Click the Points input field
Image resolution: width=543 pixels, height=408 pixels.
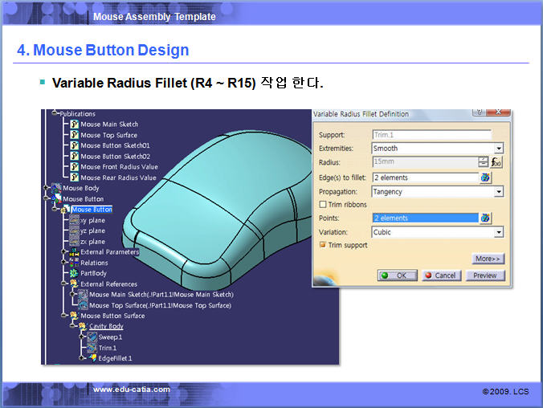tap(424, 218)
